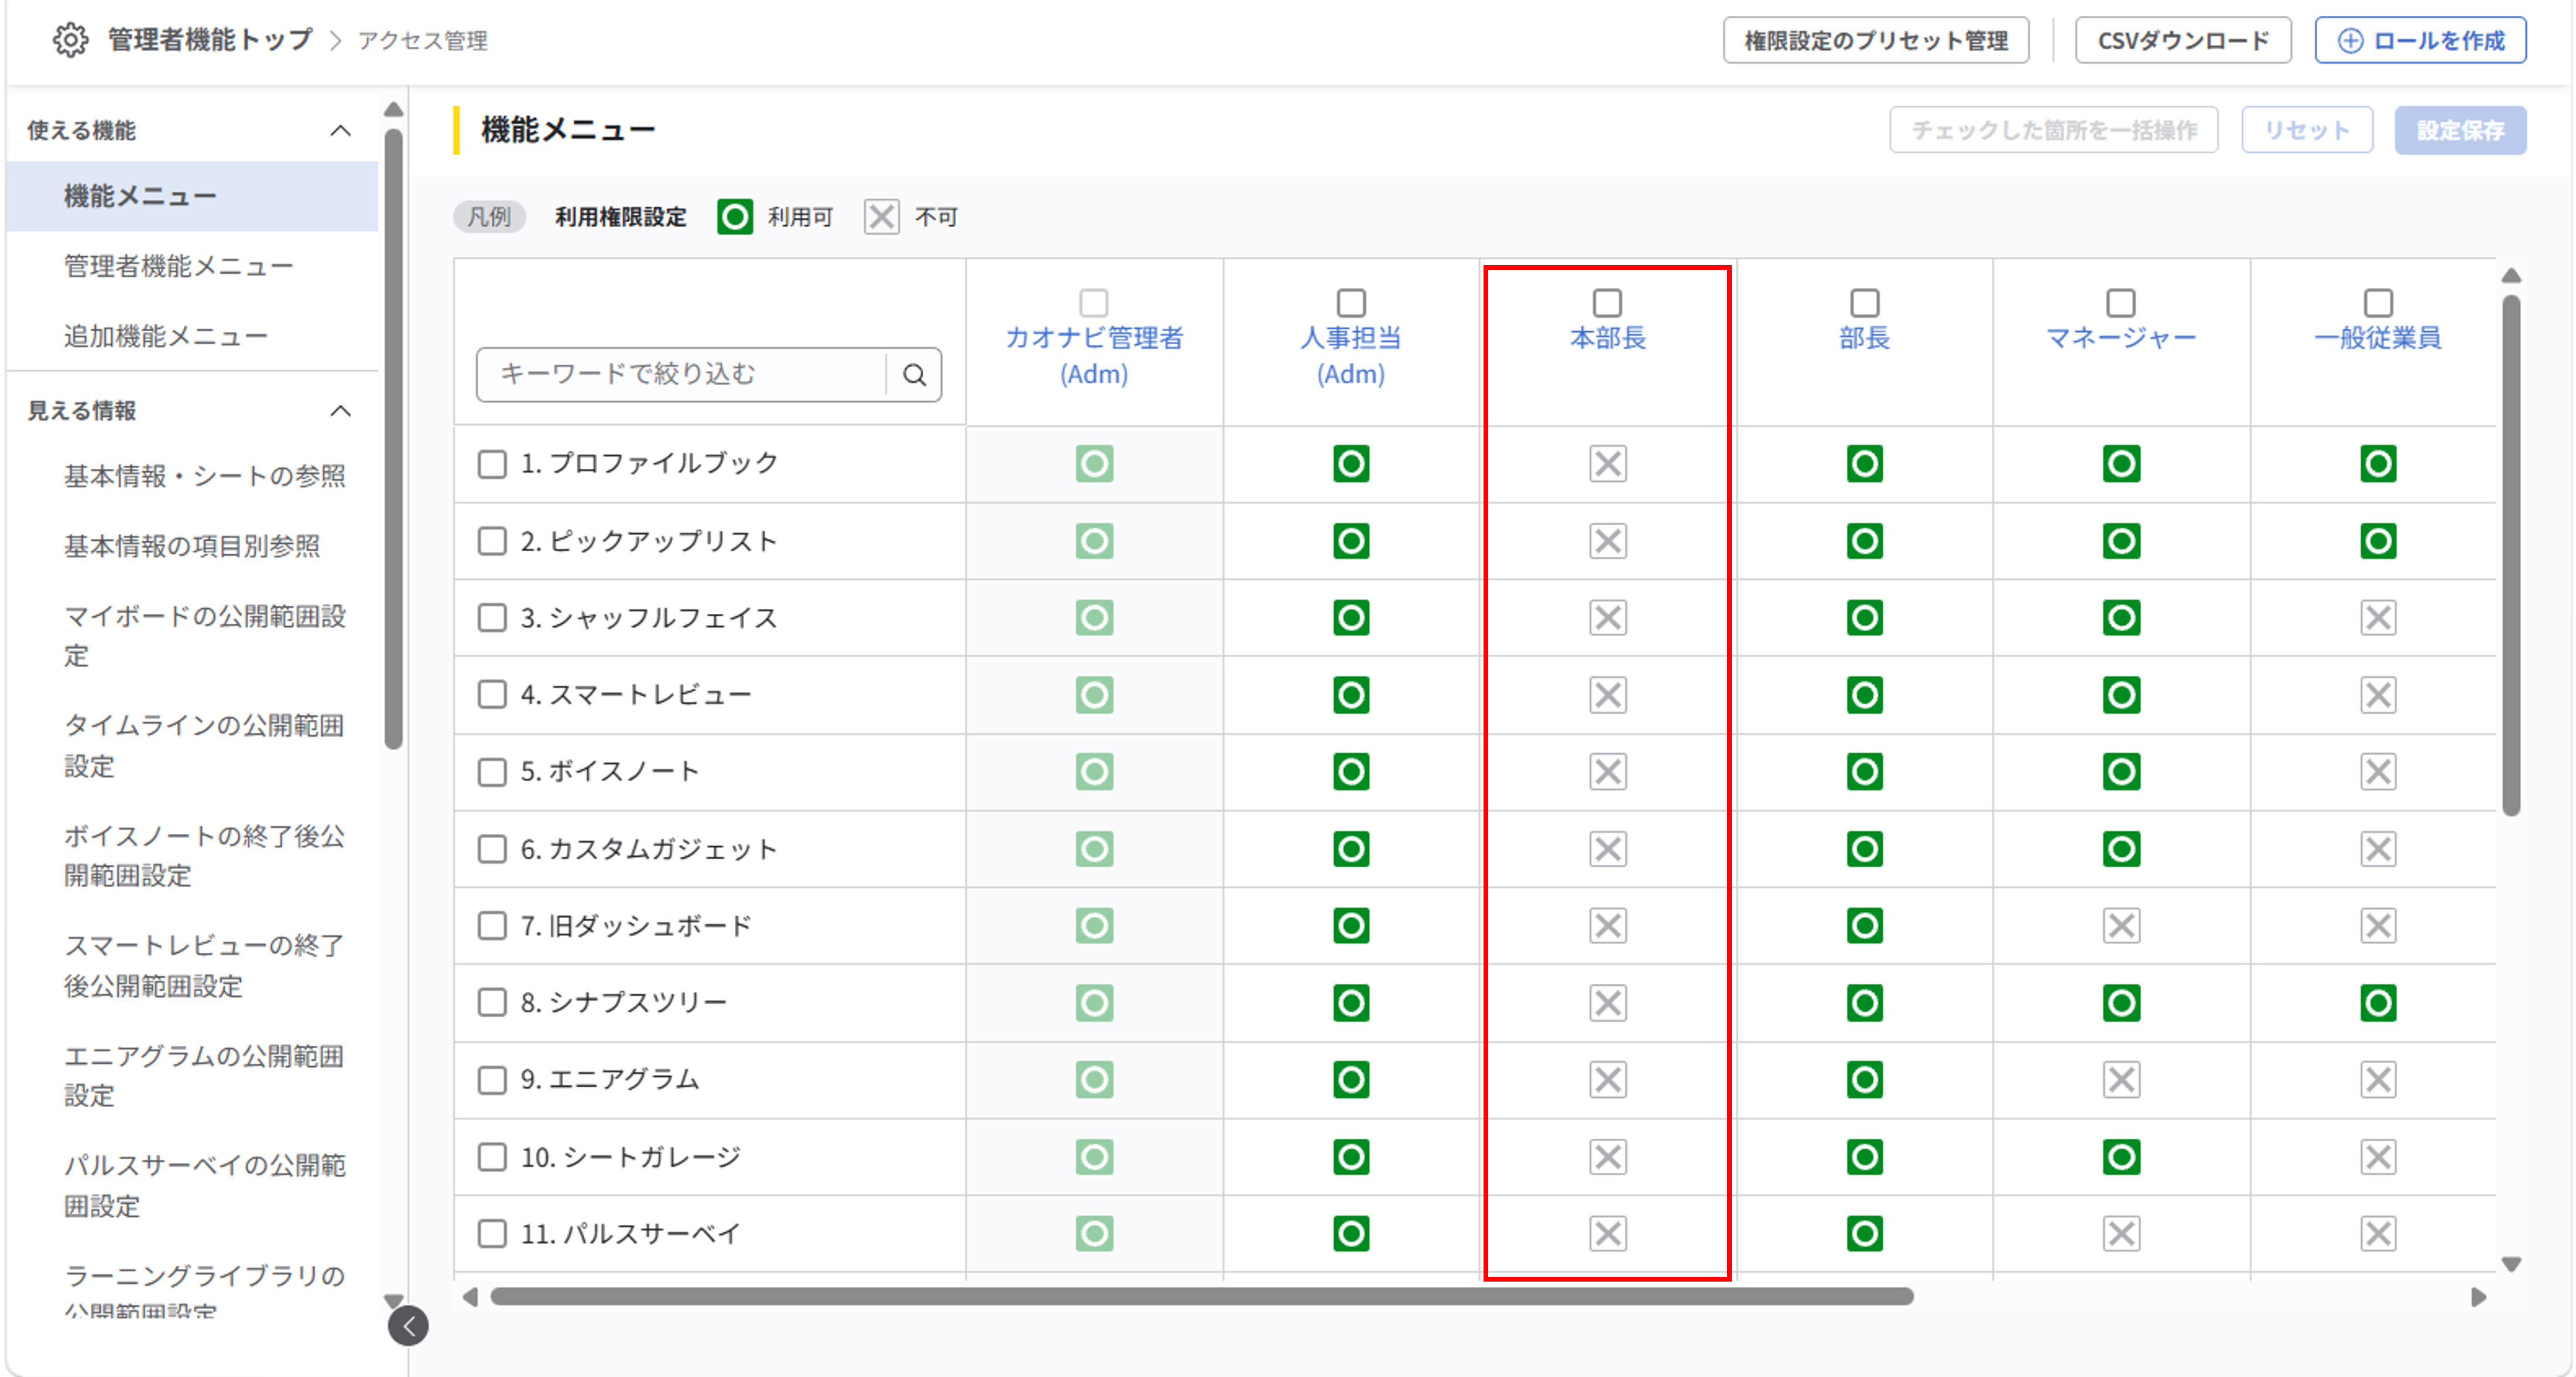The width and height of the screenshot is (2576, 1377).
Task: Toggle マネージャー permission for シャッフルフェイス
Action: pyautogui.click(x=2121, y=617)
